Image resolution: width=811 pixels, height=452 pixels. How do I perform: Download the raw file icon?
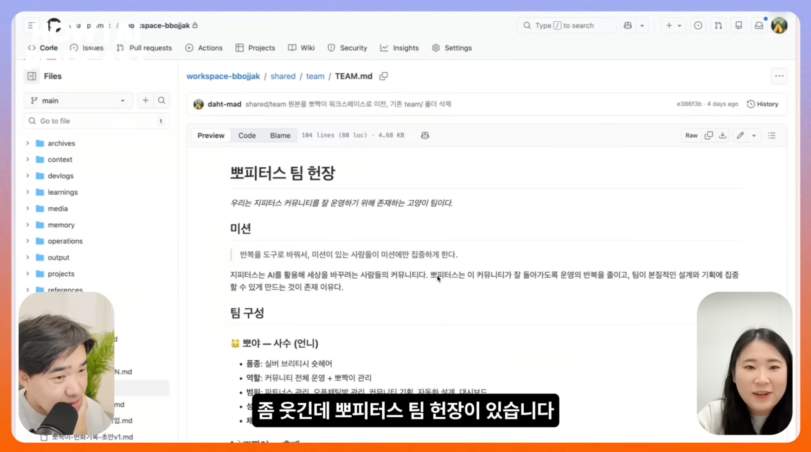(722, 135)
